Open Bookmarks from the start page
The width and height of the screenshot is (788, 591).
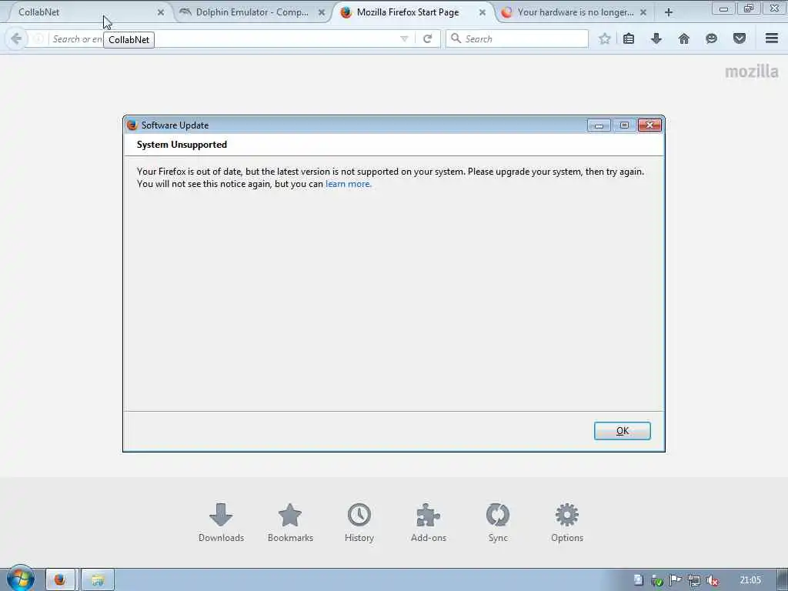[290, 523]
